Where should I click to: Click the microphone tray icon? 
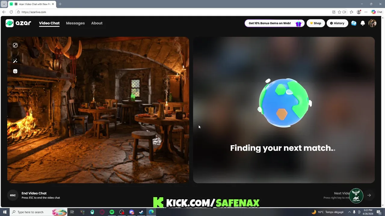click(354, 212)
